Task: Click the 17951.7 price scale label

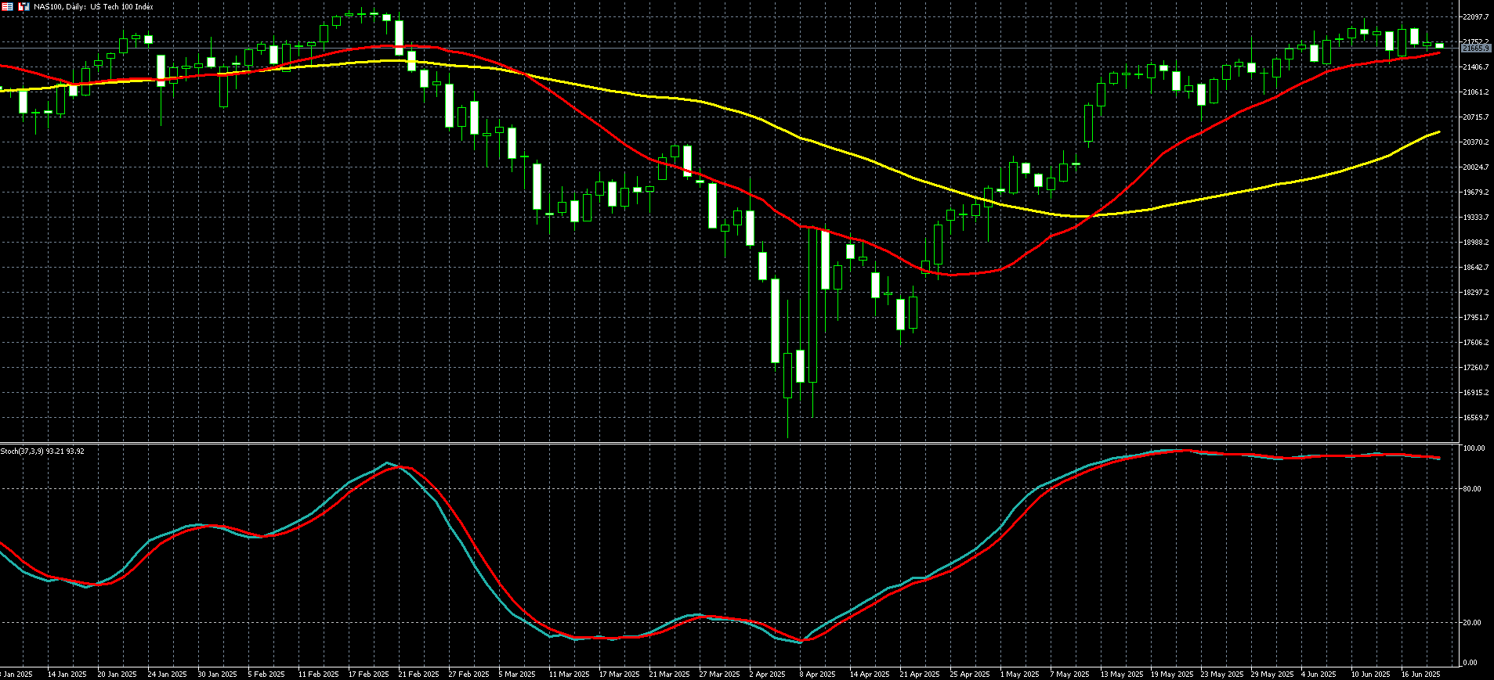Action: (x=1476, y=317)
